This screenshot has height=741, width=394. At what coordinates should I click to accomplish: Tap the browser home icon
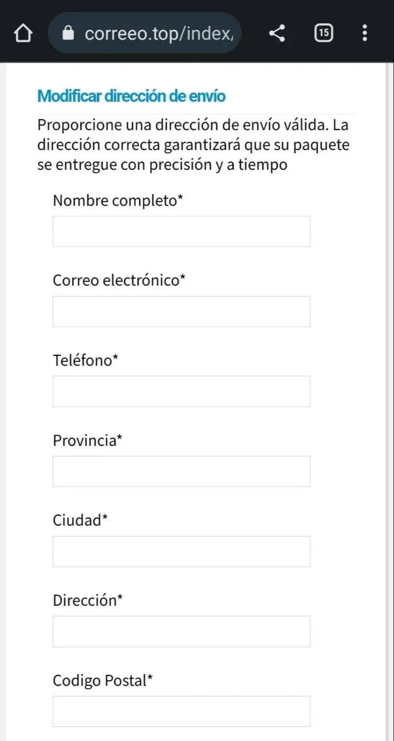pos(23,33)
